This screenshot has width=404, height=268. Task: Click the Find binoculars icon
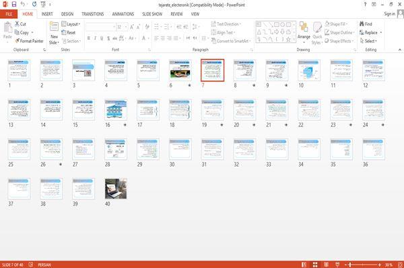click(x=362, y=24)
